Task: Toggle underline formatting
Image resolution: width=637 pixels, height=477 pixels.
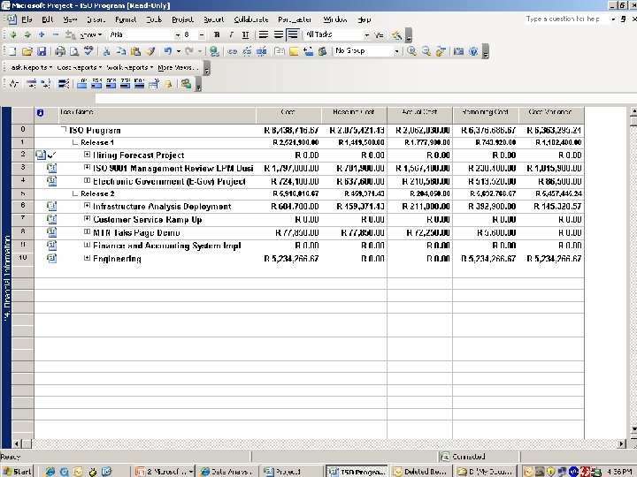Action: (x=245, y=34)
